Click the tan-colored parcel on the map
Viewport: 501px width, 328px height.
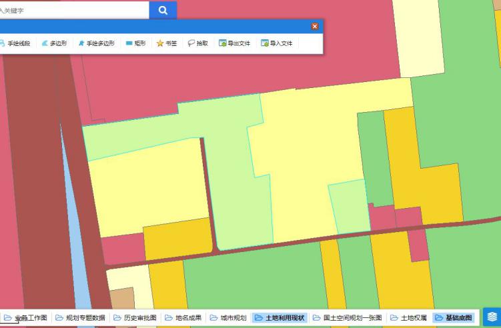click(x=122, y=299)
